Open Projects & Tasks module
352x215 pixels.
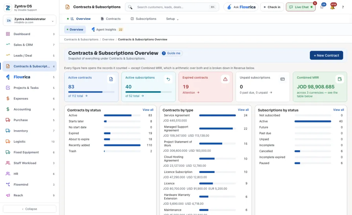(30, 88)
